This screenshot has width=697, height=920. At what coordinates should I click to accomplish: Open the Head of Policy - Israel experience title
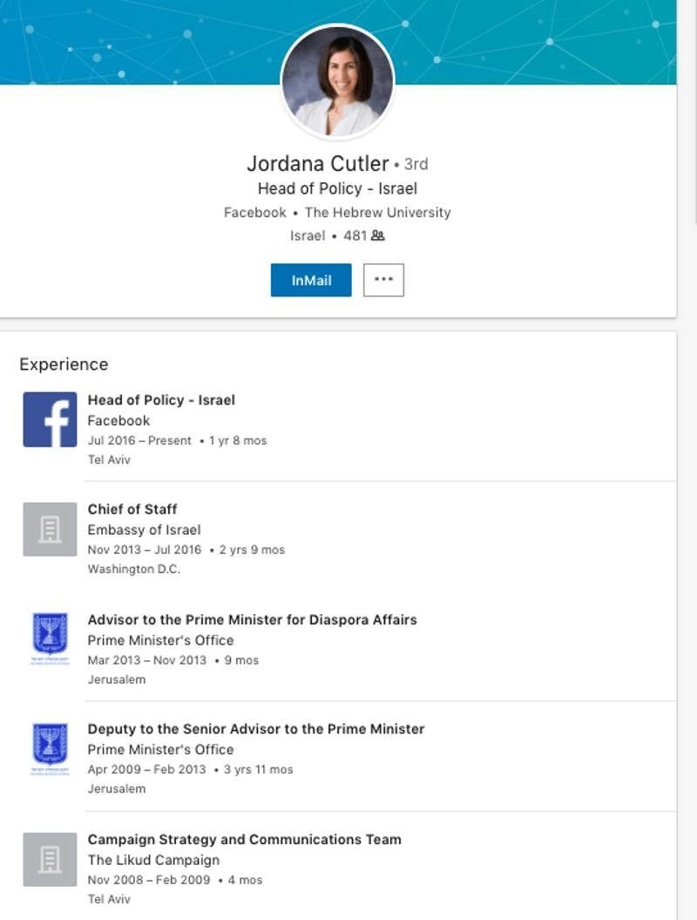click(x=161, y=400)
